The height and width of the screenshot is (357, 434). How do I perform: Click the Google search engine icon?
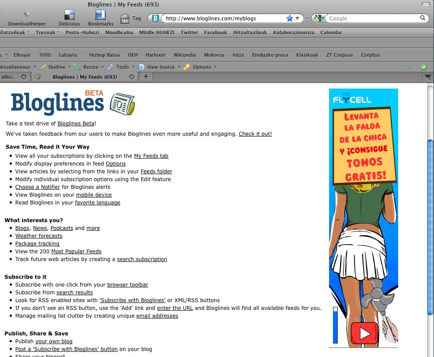(x=317, y=18)
